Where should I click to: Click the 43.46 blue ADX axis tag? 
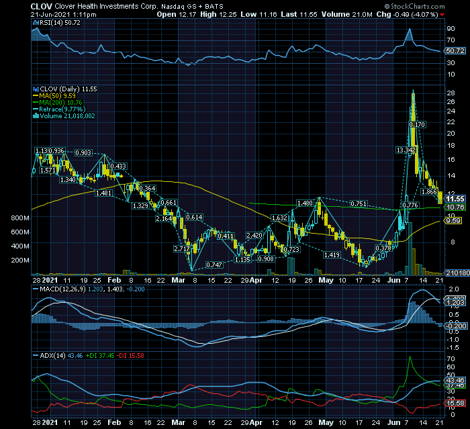[455, 381]
